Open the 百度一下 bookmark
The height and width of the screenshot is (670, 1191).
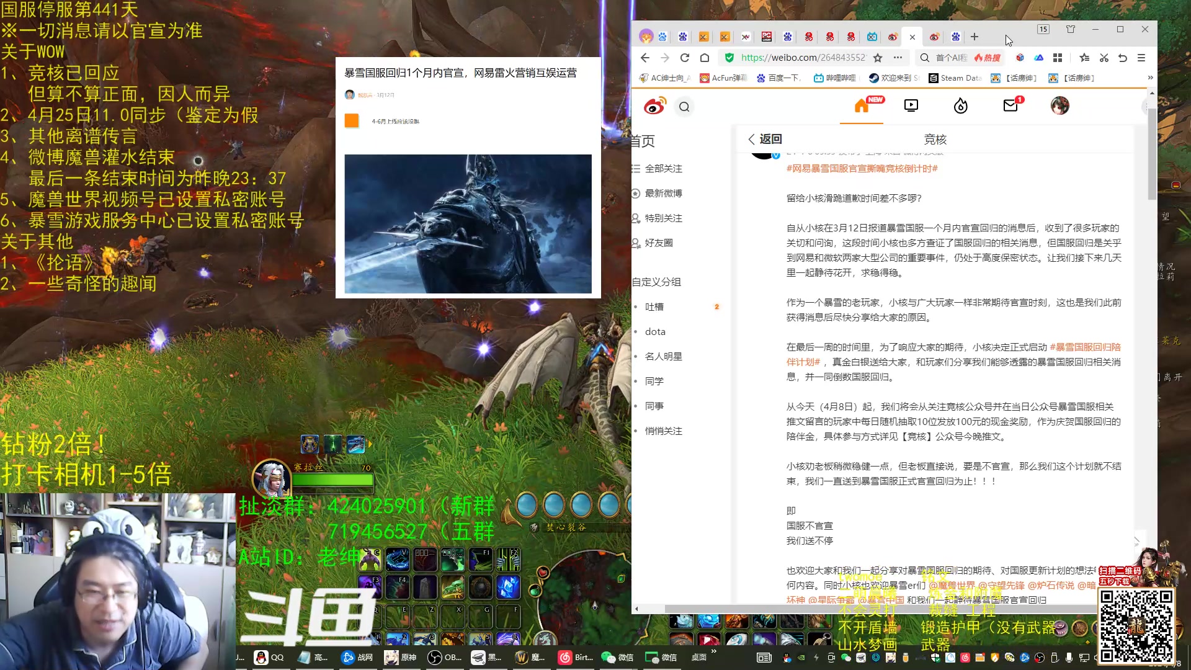point(778,78)
